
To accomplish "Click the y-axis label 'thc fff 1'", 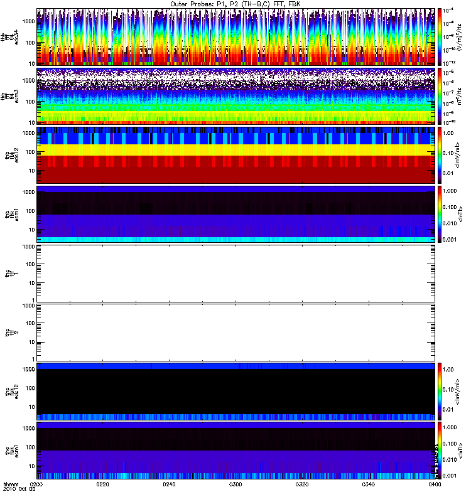I will tap(12, 274).
